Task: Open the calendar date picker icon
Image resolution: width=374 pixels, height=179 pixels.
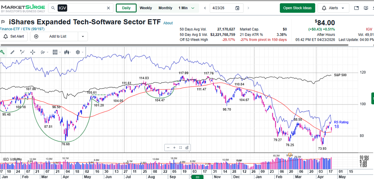Action: (x=237, y=8)
